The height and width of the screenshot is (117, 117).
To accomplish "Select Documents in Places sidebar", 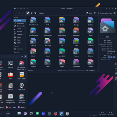I will (x=20, y=26).
